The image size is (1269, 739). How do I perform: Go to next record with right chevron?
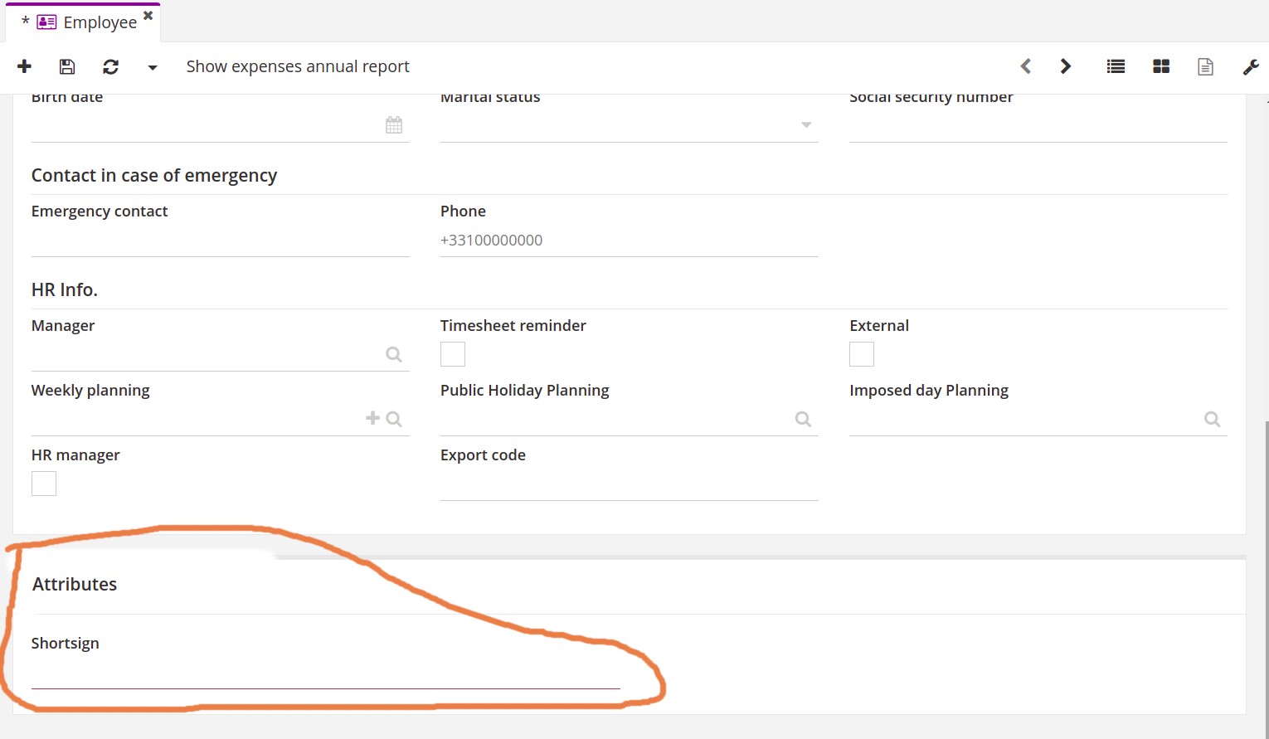pos(1066,66)
